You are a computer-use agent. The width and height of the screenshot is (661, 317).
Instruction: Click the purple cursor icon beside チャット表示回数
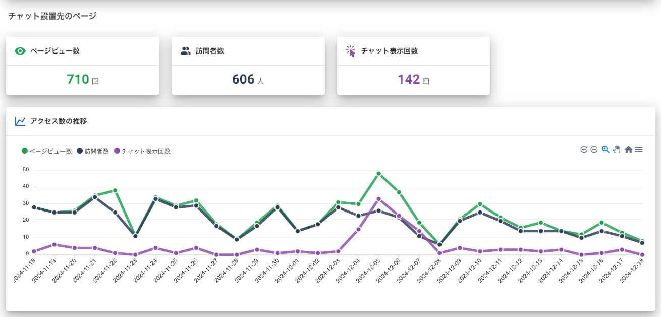point(351,51)
